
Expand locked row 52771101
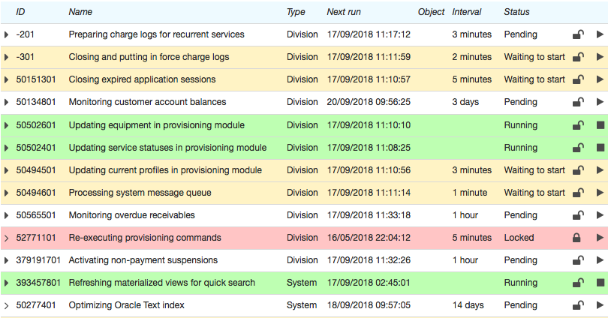click(x=6, y=238)
